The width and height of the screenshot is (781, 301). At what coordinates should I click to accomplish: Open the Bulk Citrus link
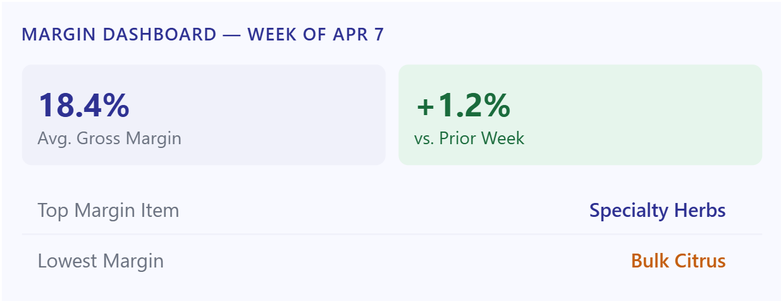click(x=679, y=261)
